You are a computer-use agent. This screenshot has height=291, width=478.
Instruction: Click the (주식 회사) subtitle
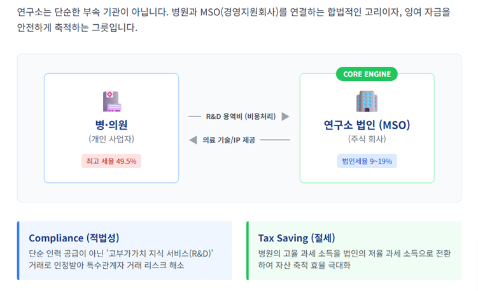click(367, 139)
